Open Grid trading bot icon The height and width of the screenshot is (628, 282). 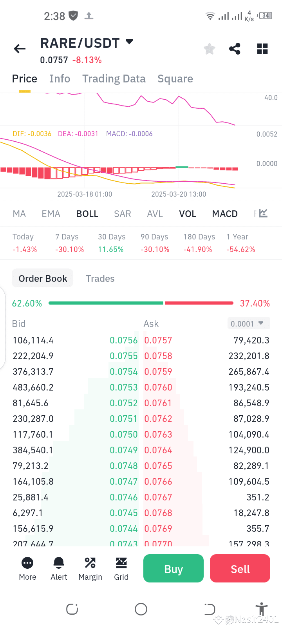[x=121, y=569]
